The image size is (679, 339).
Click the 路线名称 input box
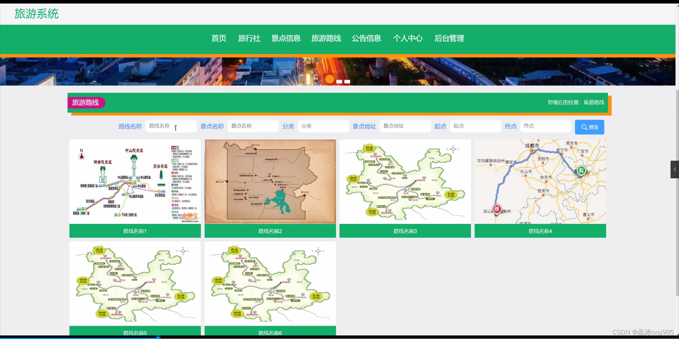pyautogui.click(x=171, y=126)
